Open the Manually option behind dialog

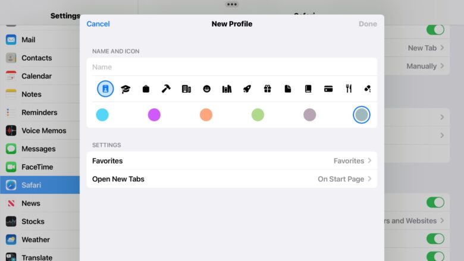tap(417, 66)
